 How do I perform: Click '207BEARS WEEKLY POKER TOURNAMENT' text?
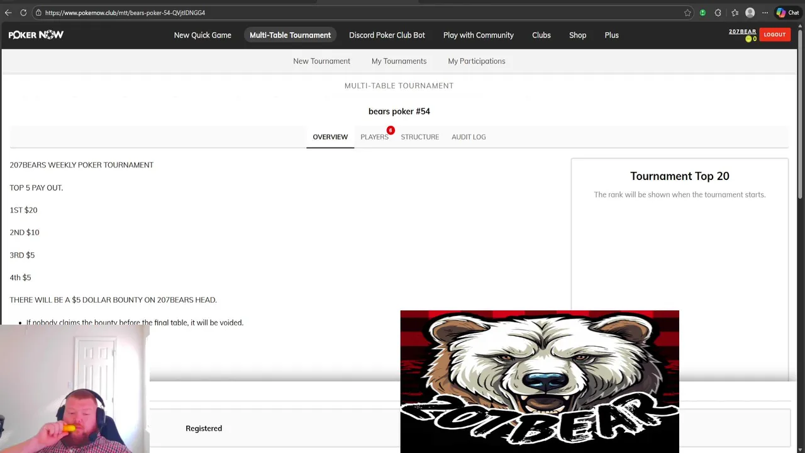[x=82, y=165]
